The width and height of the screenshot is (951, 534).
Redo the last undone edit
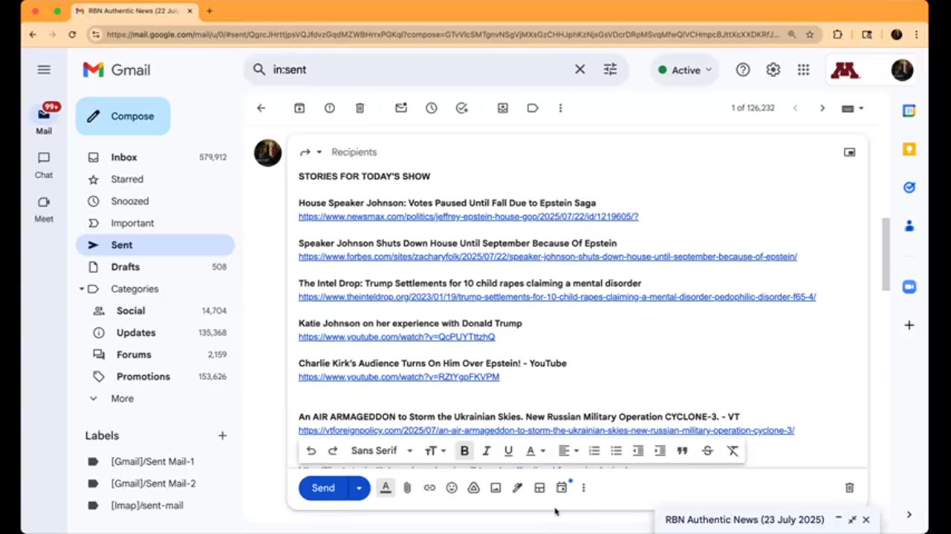(333, 451)
